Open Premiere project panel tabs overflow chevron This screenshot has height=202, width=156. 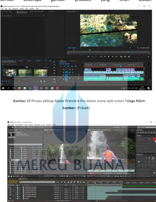point(50,61)
